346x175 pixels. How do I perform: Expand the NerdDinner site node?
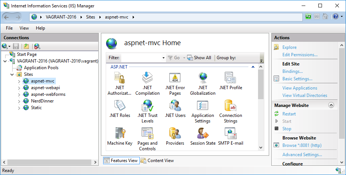[x=19, y=101]
